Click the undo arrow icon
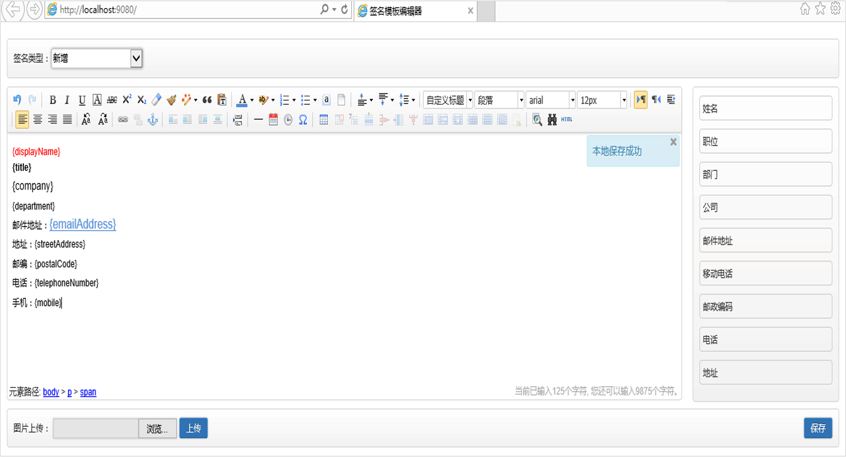Screen dimensions: 846x457 [x=17, y=100]
